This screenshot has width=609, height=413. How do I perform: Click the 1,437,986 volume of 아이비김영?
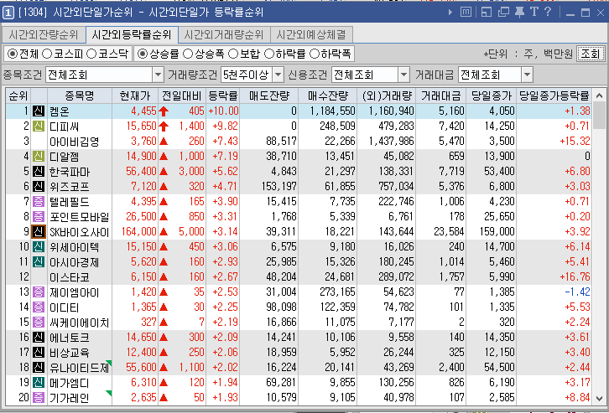[392, 141]
